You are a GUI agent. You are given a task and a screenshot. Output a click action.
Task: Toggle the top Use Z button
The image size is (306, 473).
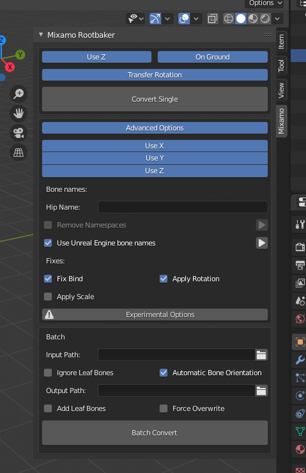coord(96,57)
